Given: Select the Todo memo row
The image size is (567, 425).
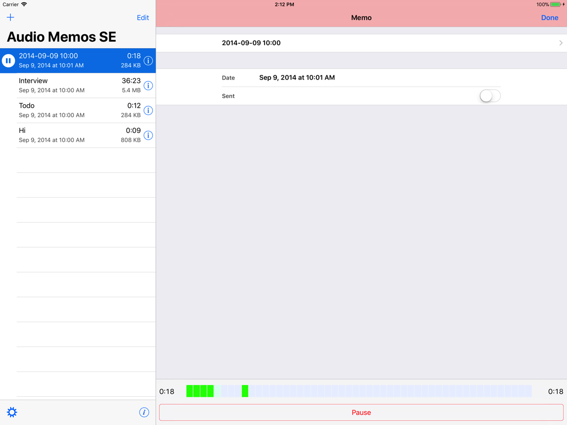Looking at the screenshot, I should point(78,110).
